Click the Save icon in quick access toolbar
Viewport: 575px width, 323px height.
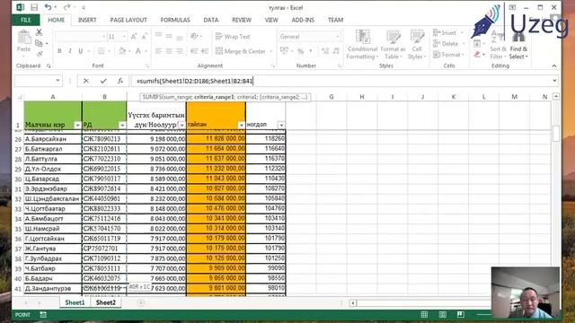coord(34,7)
